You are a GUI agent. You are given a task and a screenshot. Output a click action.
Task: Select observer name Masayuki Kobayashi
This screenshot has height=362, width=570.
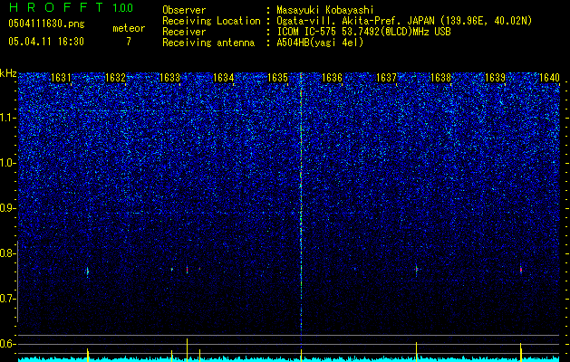click(x=325, y=10)
